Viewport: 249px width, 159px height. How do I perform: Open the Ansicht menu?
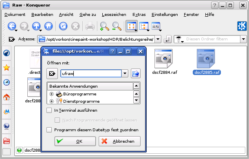(66, 15)
